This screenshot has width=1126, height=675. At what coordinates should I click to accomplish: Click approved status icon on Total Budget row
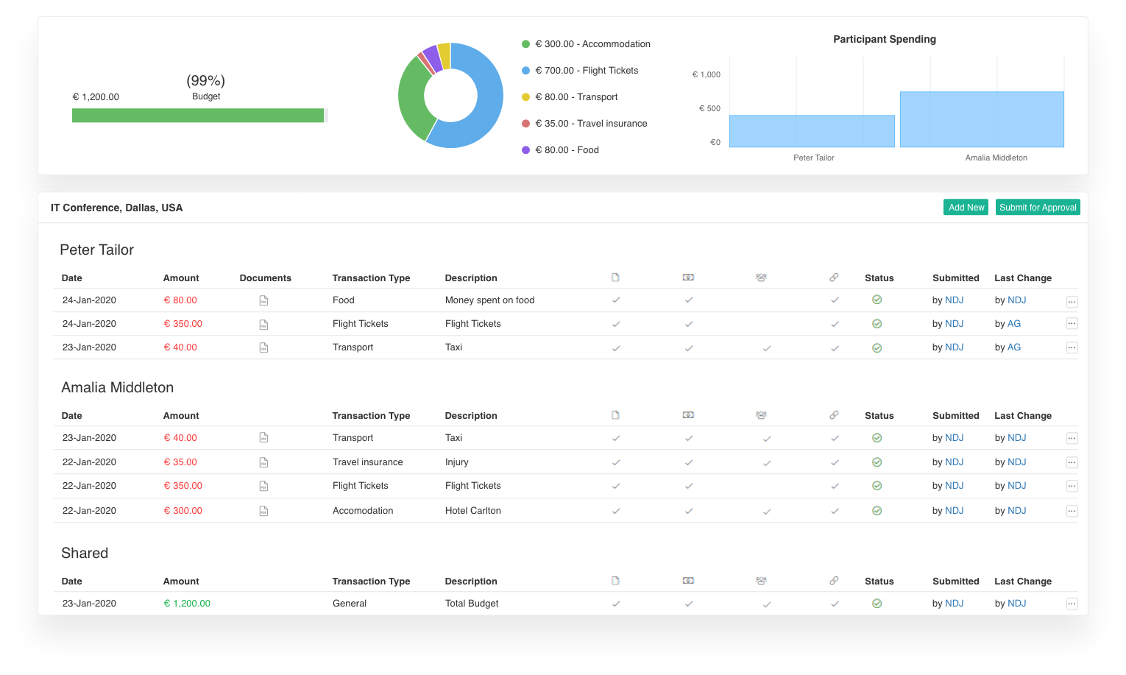tap(877, 604)
